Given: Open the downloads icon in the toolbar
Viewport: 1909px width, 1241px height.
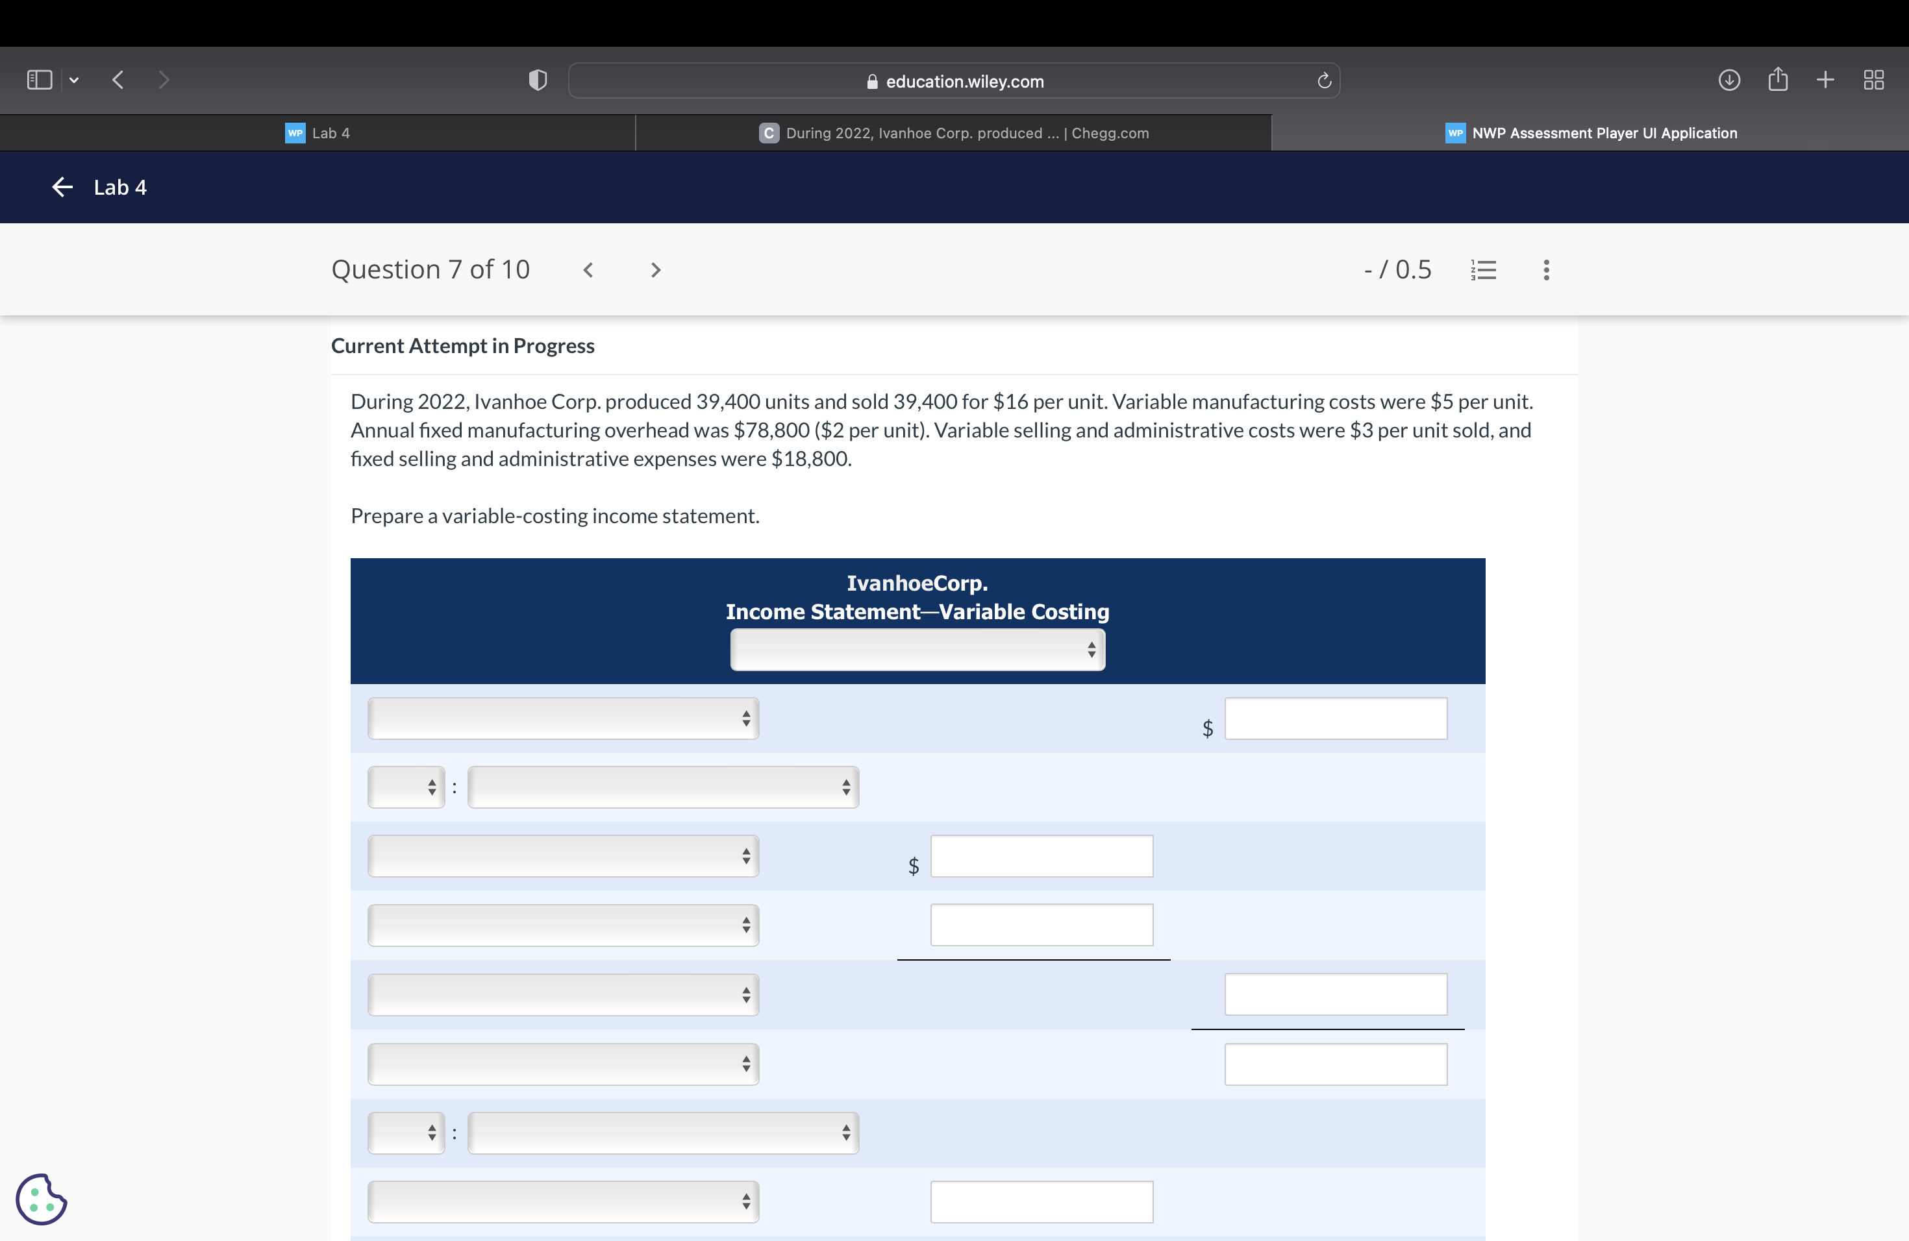Looking at the screenshot, I should tap(1728, 80).
